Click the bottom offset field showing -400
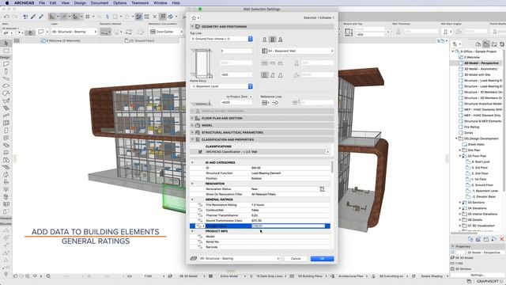Image resolution: width=506 pixels, height=285 pixels. pos(236,74)
